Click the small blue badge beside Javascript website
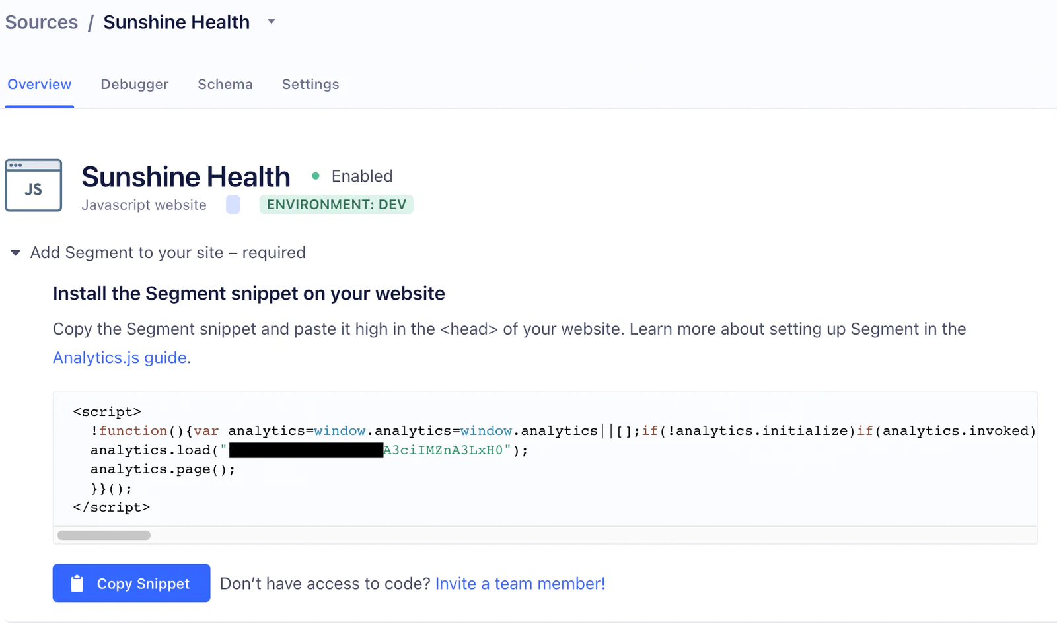The image size is (1057, 643). 233,205
